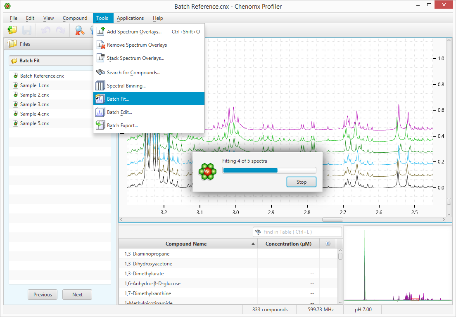Click the Open folder toolbar icon
The image size is (456, 317).
point(12,30)
